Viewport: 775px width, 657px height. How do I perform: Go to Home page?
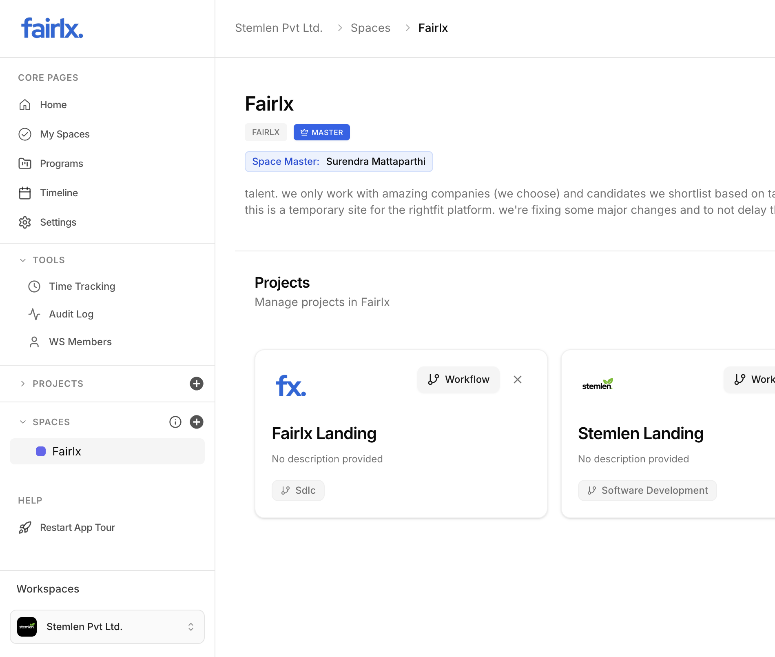53,105
